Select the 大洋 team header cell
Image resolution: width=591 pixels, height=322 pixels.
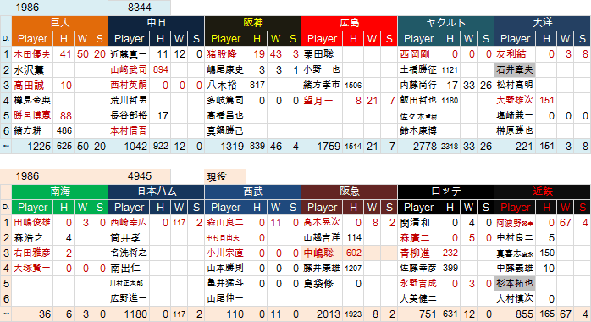click(543, 23)
